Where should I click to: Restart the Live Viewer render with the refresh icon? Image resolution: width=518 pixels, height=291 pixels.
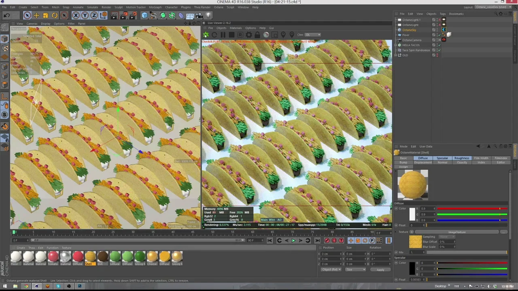tap(214, 35)
